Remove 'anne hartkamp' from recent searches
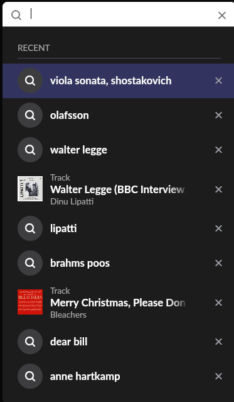The width and height of the screenshot is (234, 402). point(218,376)
